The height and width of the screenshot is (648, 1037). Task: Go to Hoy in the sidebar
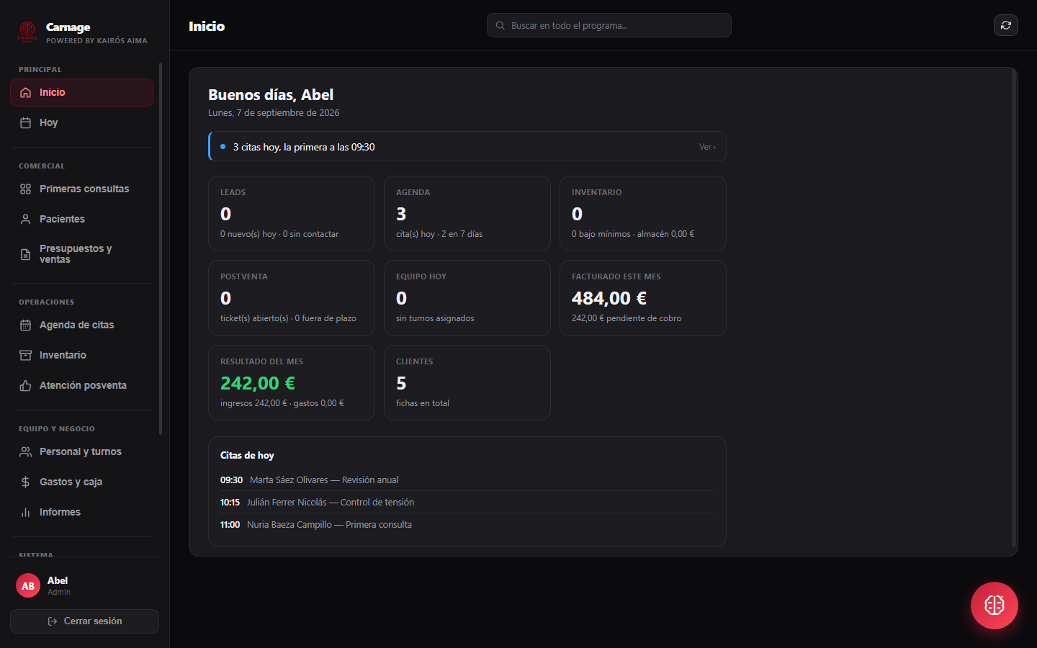tap(82, 123)
